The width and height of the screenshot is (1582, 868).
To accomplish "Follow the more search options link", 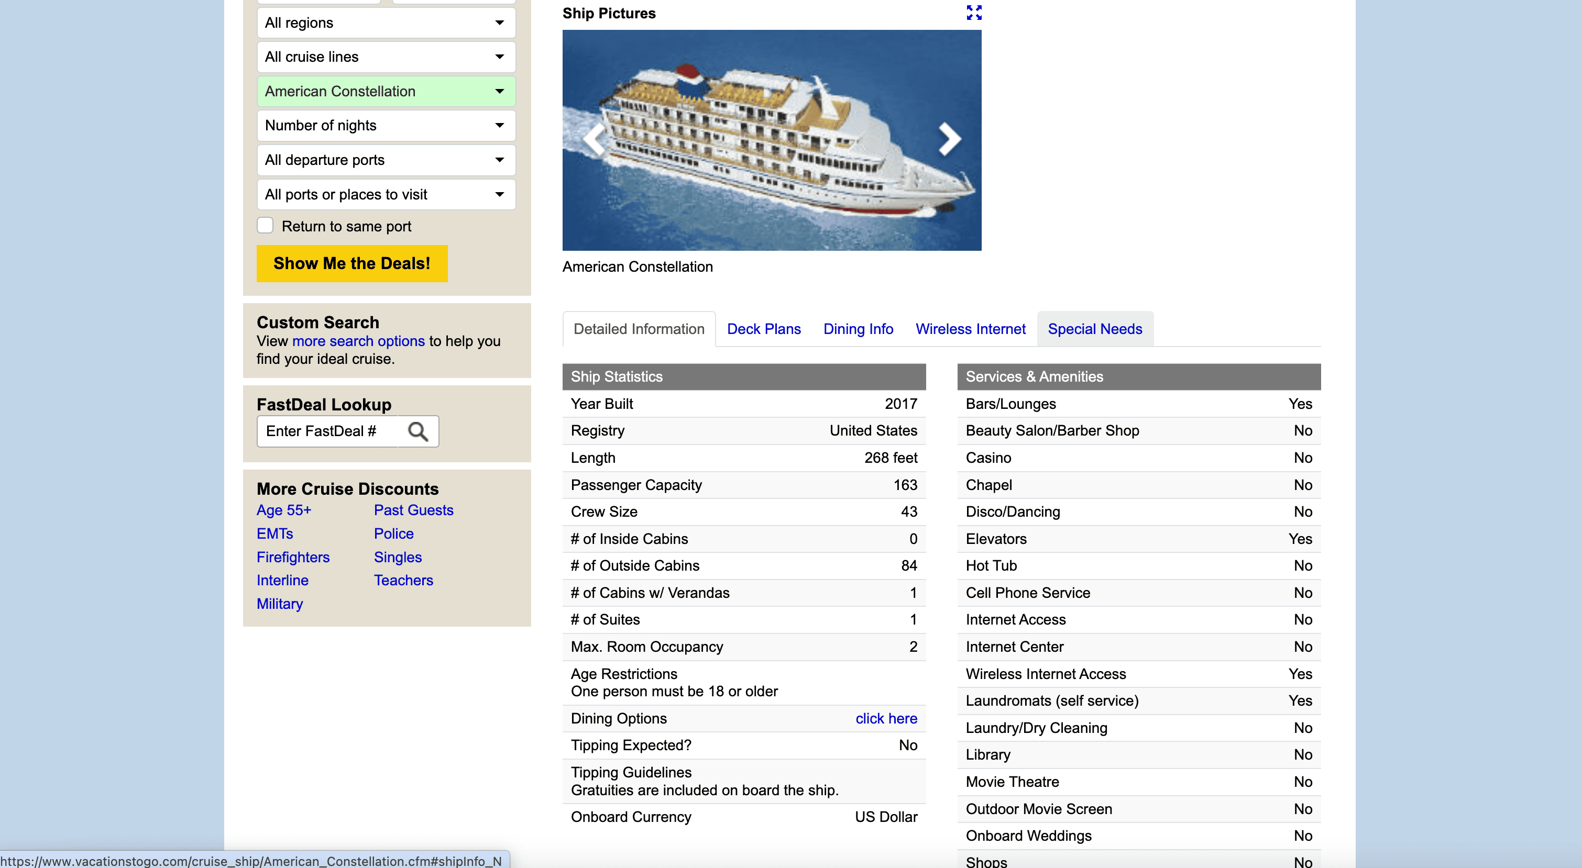I will pos(358,341).
